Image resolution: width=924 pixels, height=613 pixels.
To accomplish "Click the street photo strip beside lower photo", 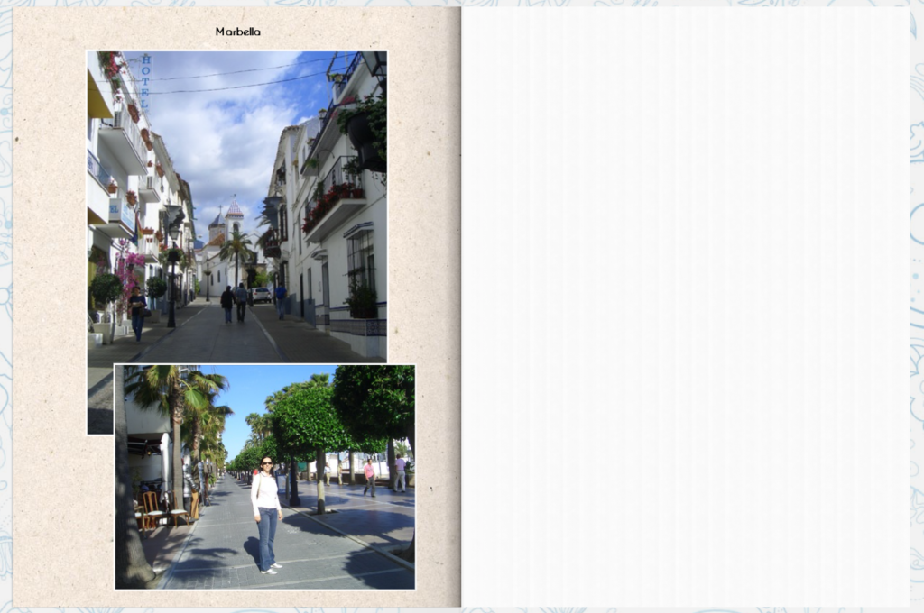I will coord(100,398).
